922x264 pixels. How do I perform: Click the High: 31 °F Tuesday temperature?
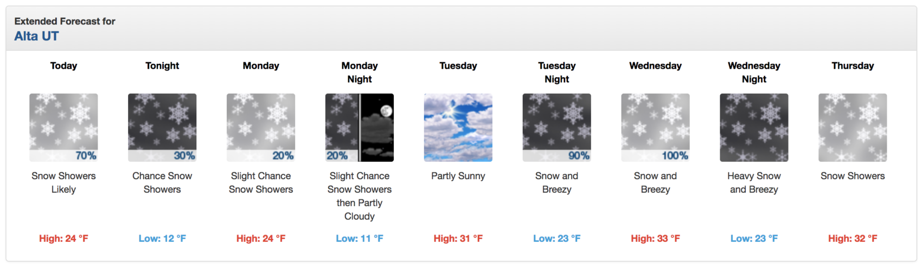[458, 239]
